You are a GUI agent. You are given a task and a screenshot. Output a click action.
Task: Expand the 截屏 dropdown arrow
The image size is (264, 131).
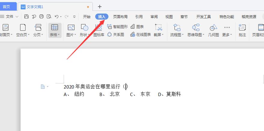point(163,35)
